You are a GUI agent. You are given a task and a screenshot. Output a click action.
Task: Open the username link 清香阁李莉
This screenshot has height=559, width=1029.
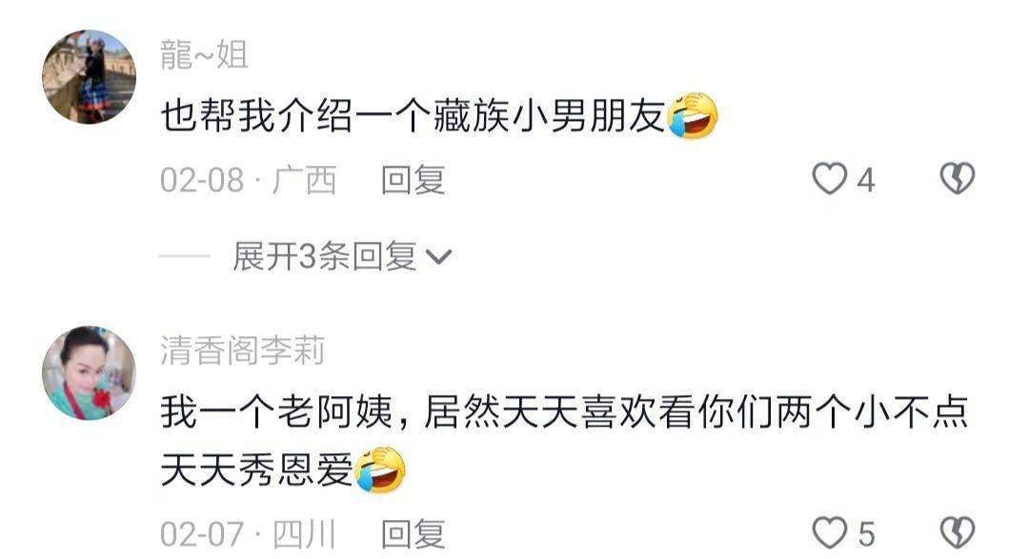(x=243, y=350)
